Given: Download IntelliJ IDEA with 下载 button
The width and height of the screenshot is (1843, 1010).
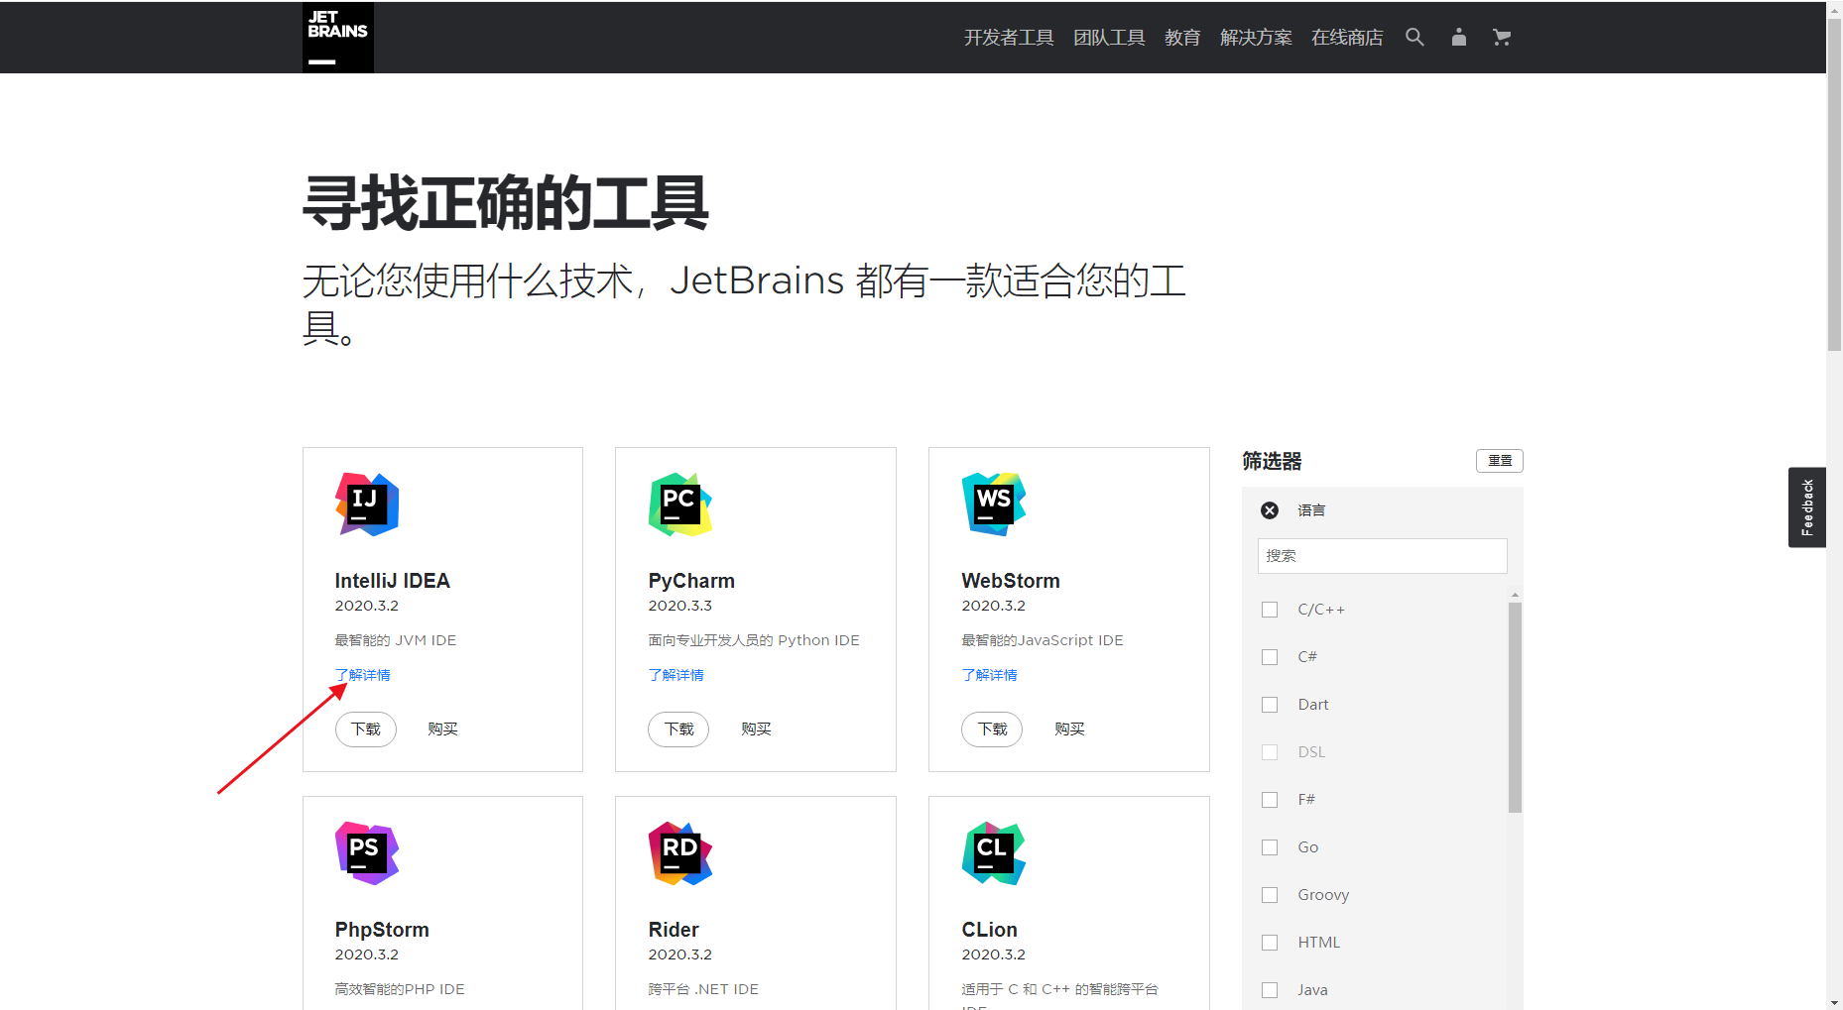Looking at the screenshot, I should [366, 729].
